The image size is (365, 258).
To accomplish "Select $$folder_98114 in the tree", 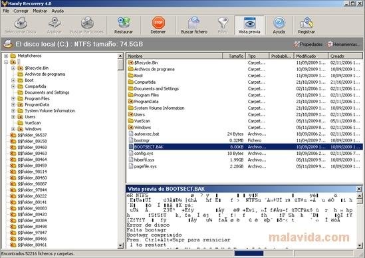I will tap(32, 172).
